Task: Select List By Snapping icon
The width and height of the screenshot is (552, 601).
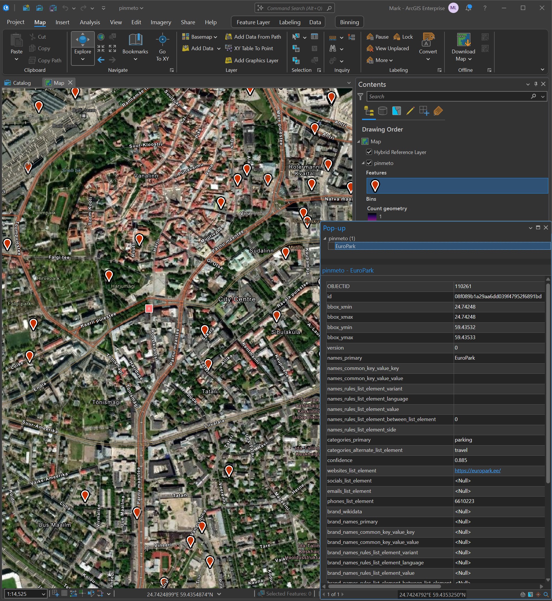Action: pyautogui.click(x=424, y=111)
